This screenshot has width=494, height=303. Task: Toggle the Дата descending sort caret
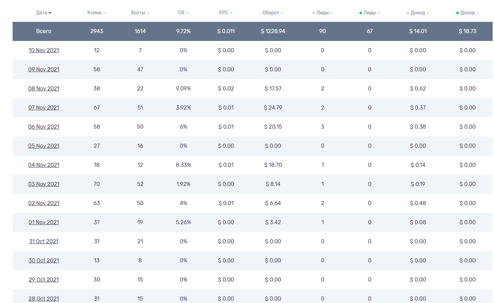(50, 13)
